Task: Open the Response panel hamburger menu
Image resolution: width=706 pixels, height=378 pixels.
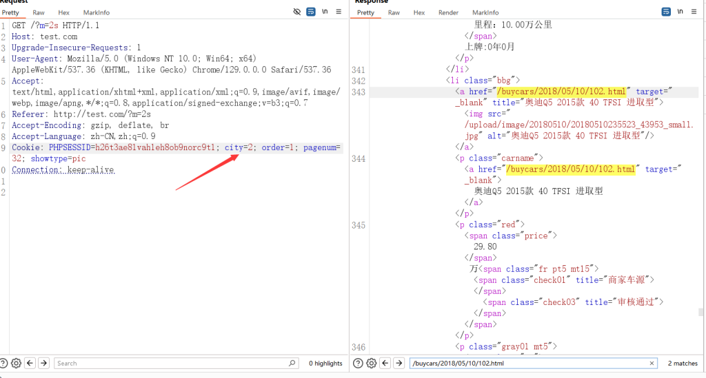Action: [694, 12]
